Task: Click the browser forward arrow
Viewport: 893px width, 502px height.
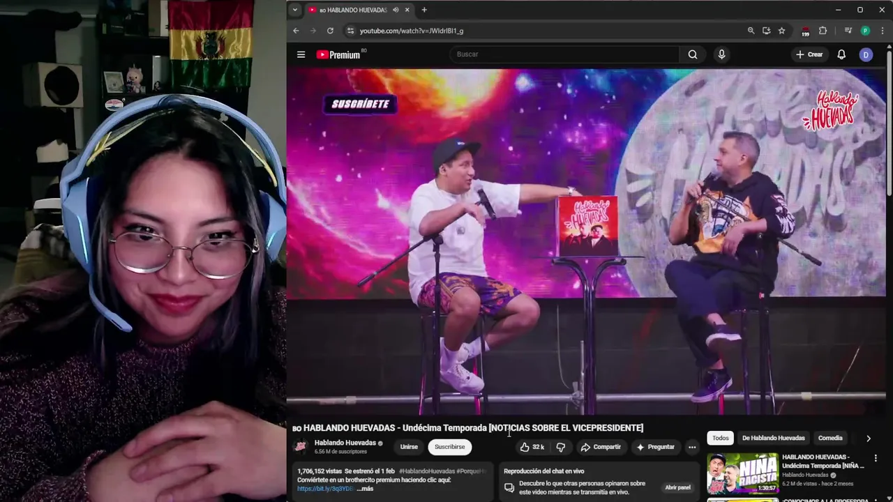Action: click(x=313, y=31)
